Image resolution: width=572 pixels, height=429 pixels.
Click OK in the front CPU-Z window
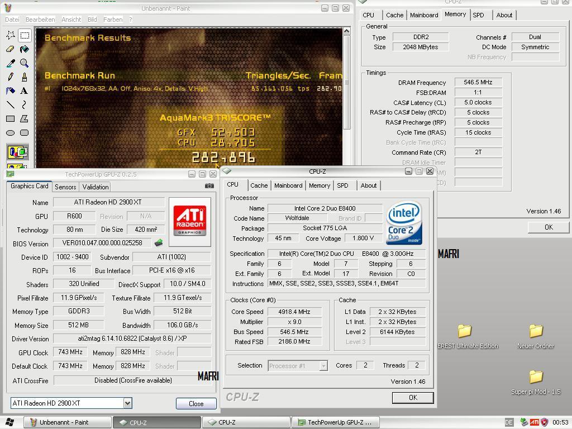[x=413, y=397]
